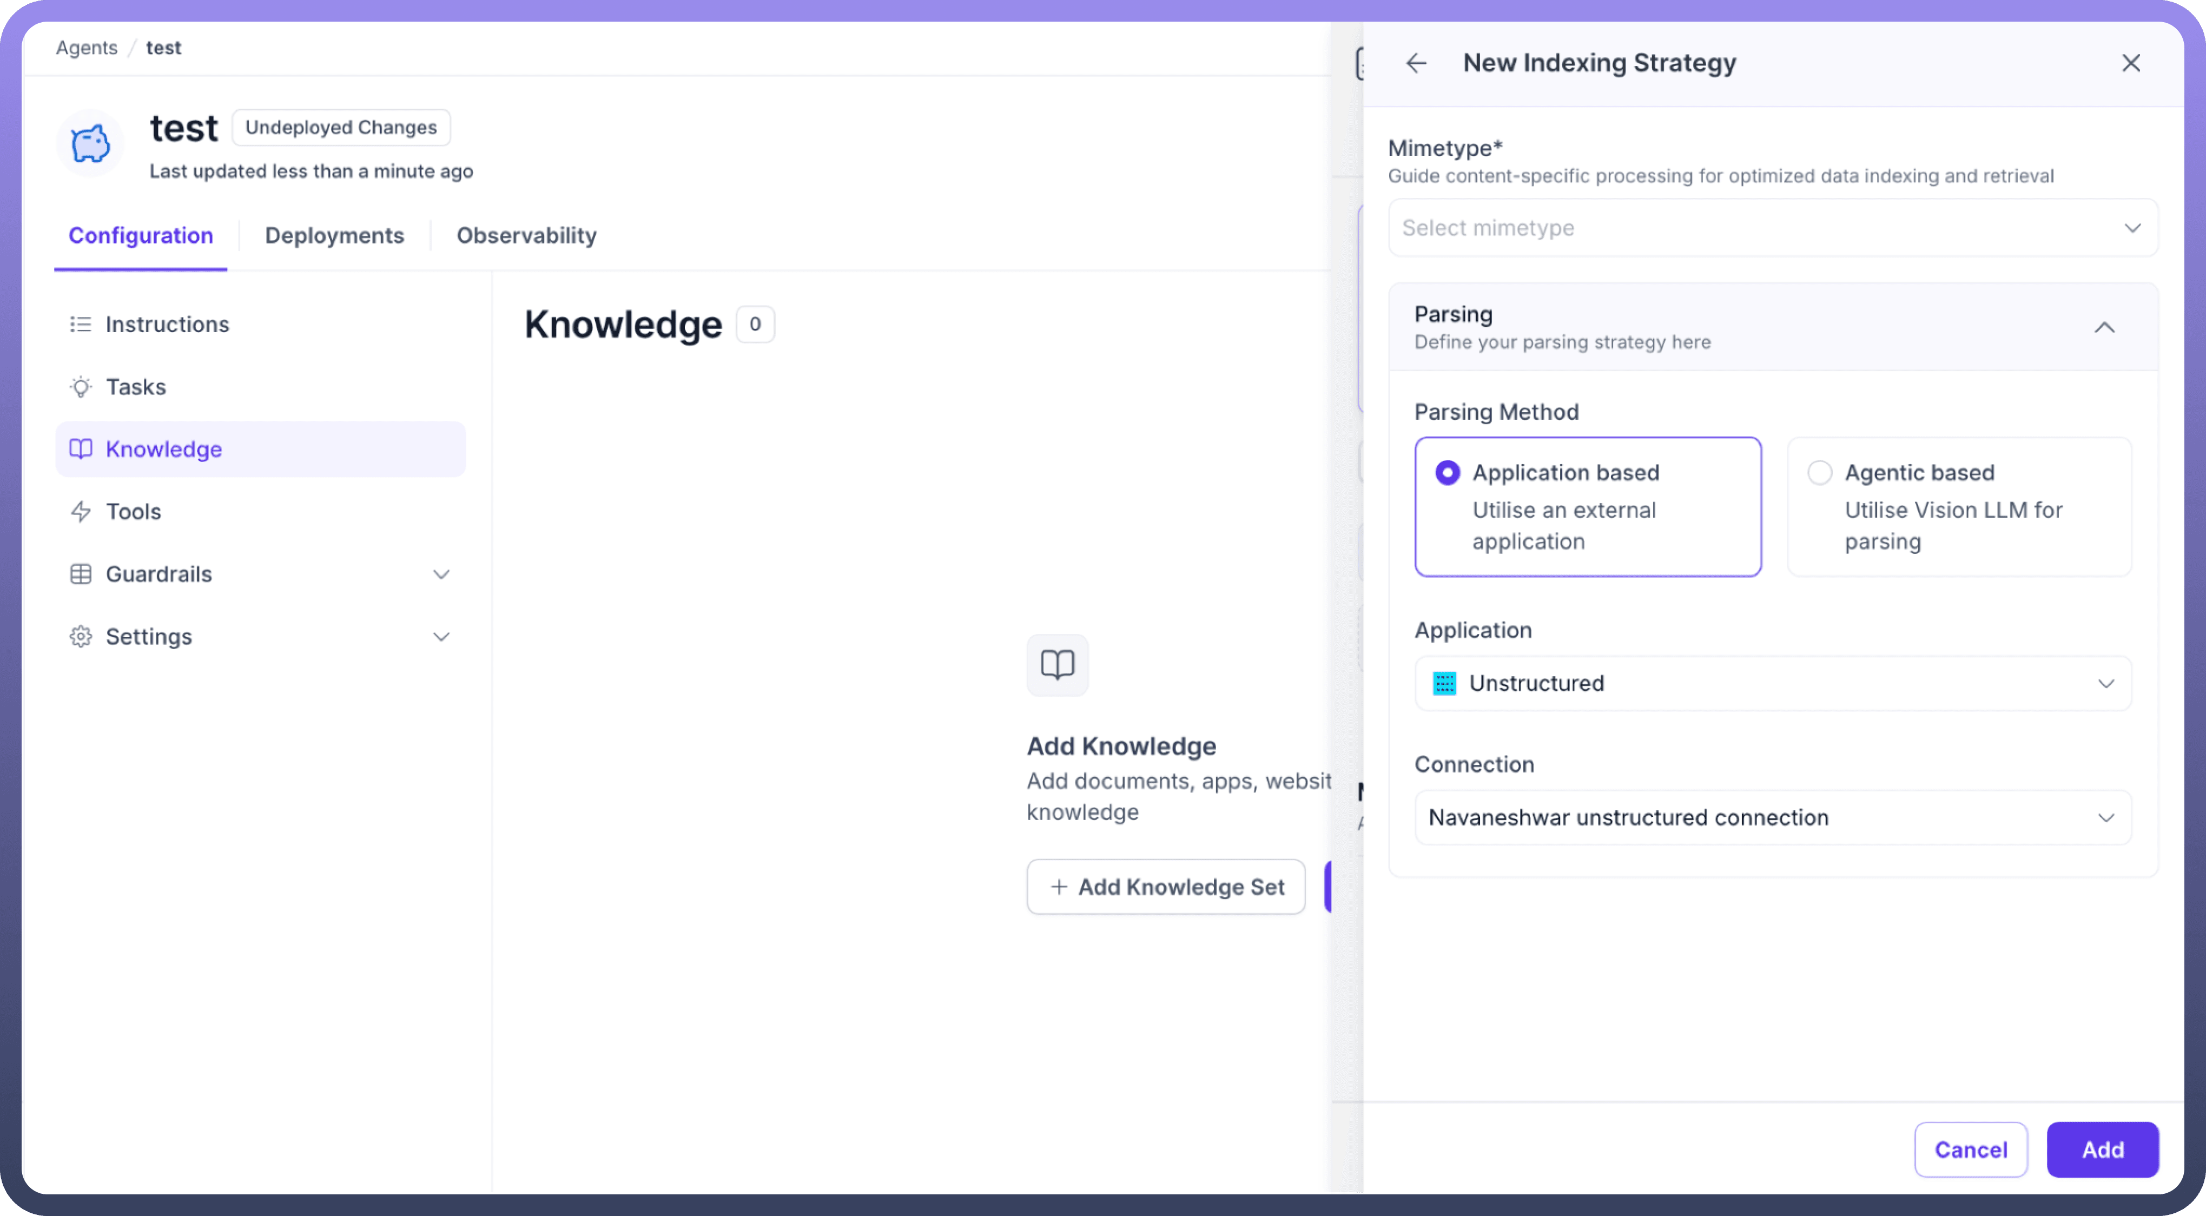
Task: Expand the Guardrails sidebar chevron
Action: pos(441,574)
